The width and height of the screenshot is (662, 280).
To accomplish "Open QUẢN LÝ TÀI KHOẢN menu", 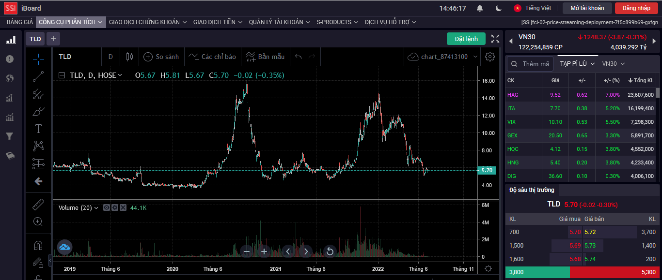I will coord(280,22).
